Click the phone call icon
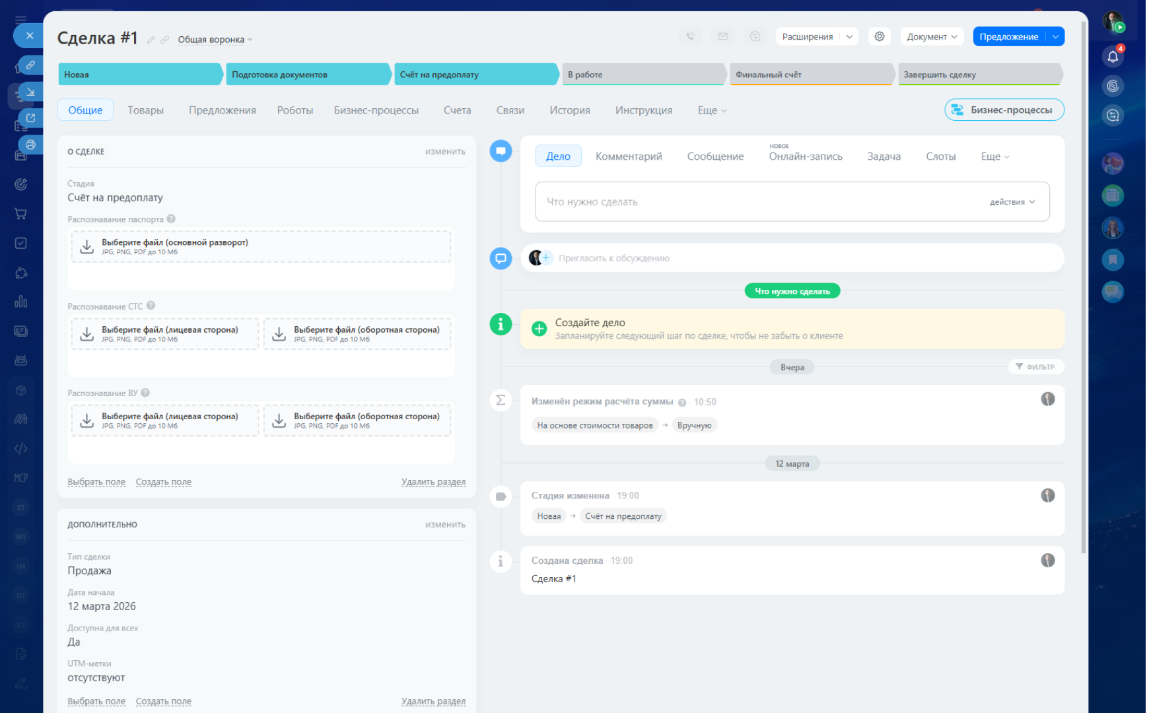The image size is (1149, 713). (x=690, y=37)
